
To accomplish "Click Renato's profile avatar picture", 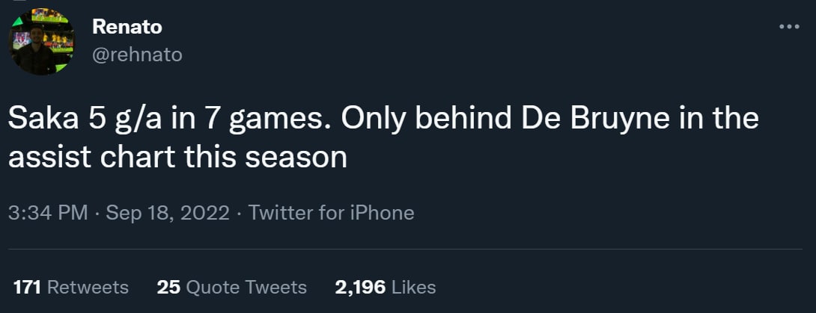I will click(x=42, y=42).
